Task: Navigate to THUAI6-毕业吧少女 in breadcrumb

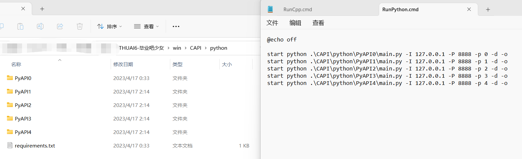Action: tap(141, 48)
